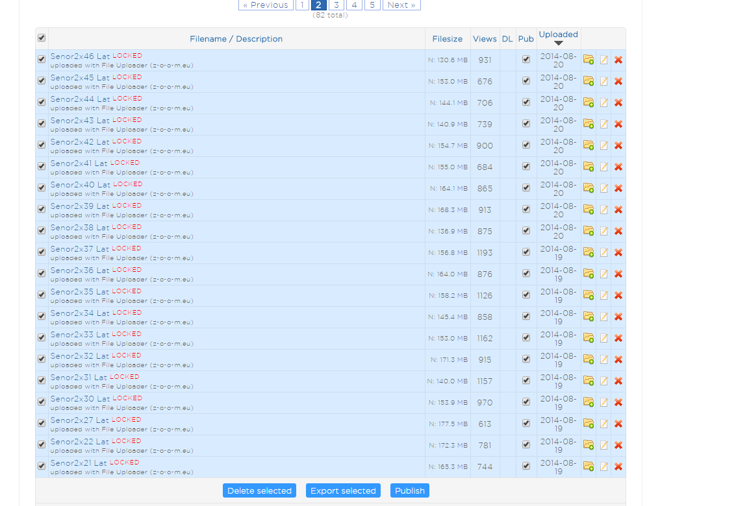Sort by the Uploaded column header
736x506 pixels.
click(558, 34)
